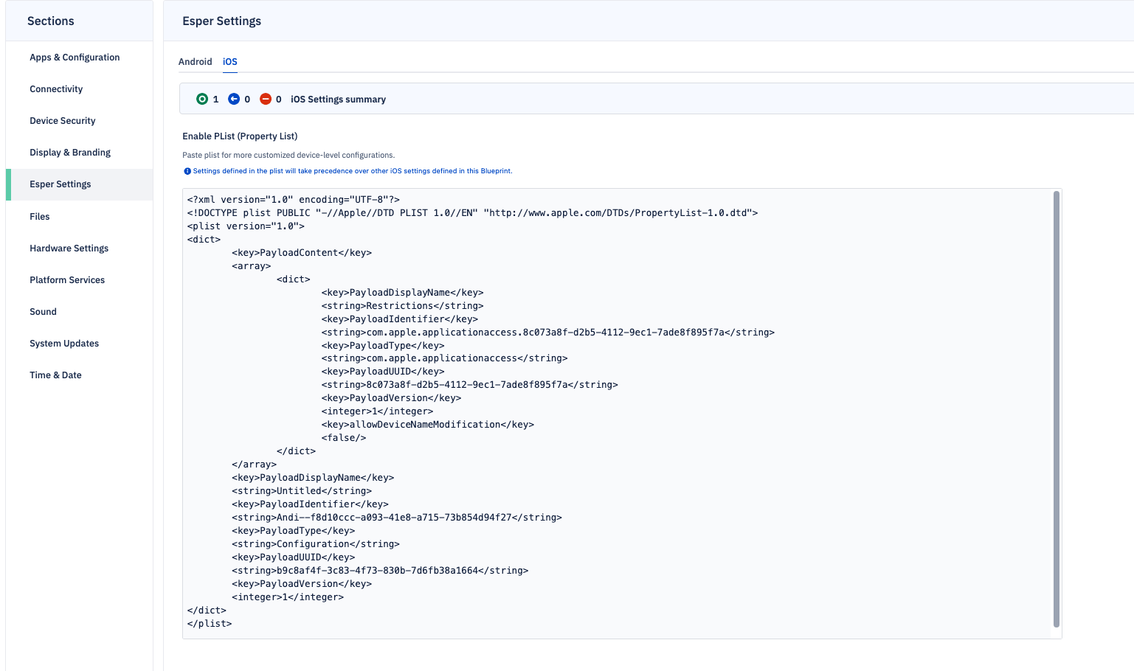Click the closing </plist> tag line

[210, 624]
